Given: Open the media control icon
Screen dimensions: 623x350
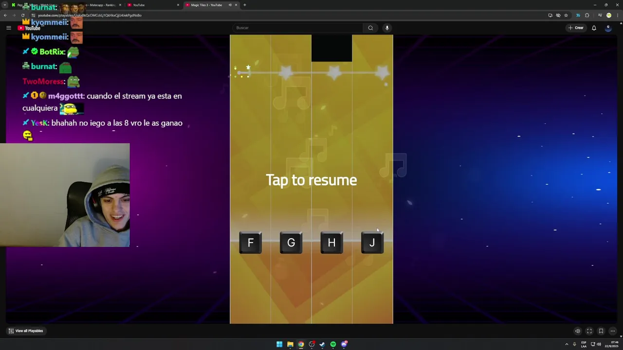Looking at the screenshot, I should tap(600, 15).
